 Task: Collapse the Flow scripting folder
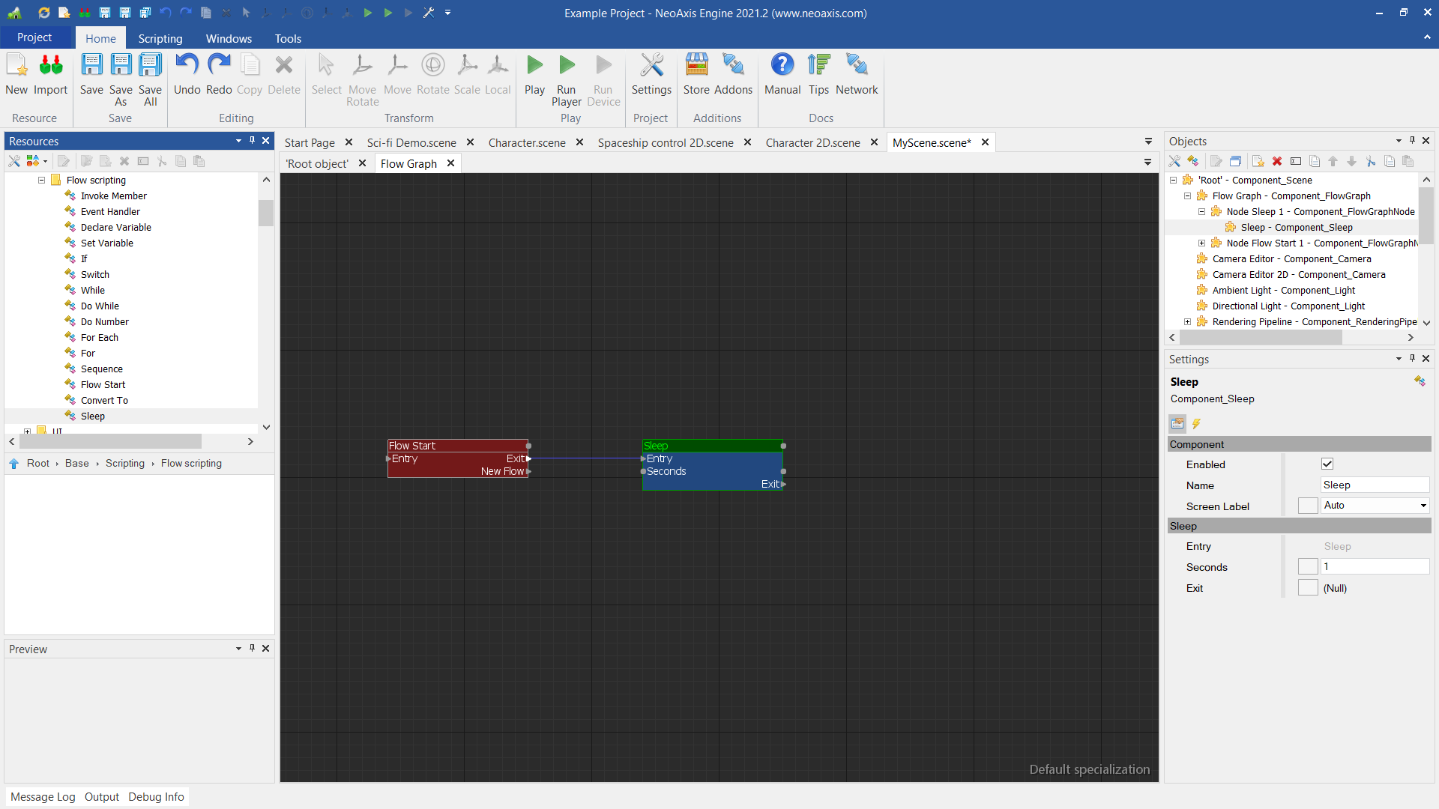[42, 181]
